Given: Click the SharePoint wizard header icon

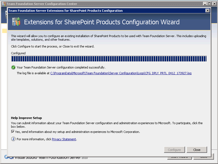Looking at the screenshot, I should 16,22.
